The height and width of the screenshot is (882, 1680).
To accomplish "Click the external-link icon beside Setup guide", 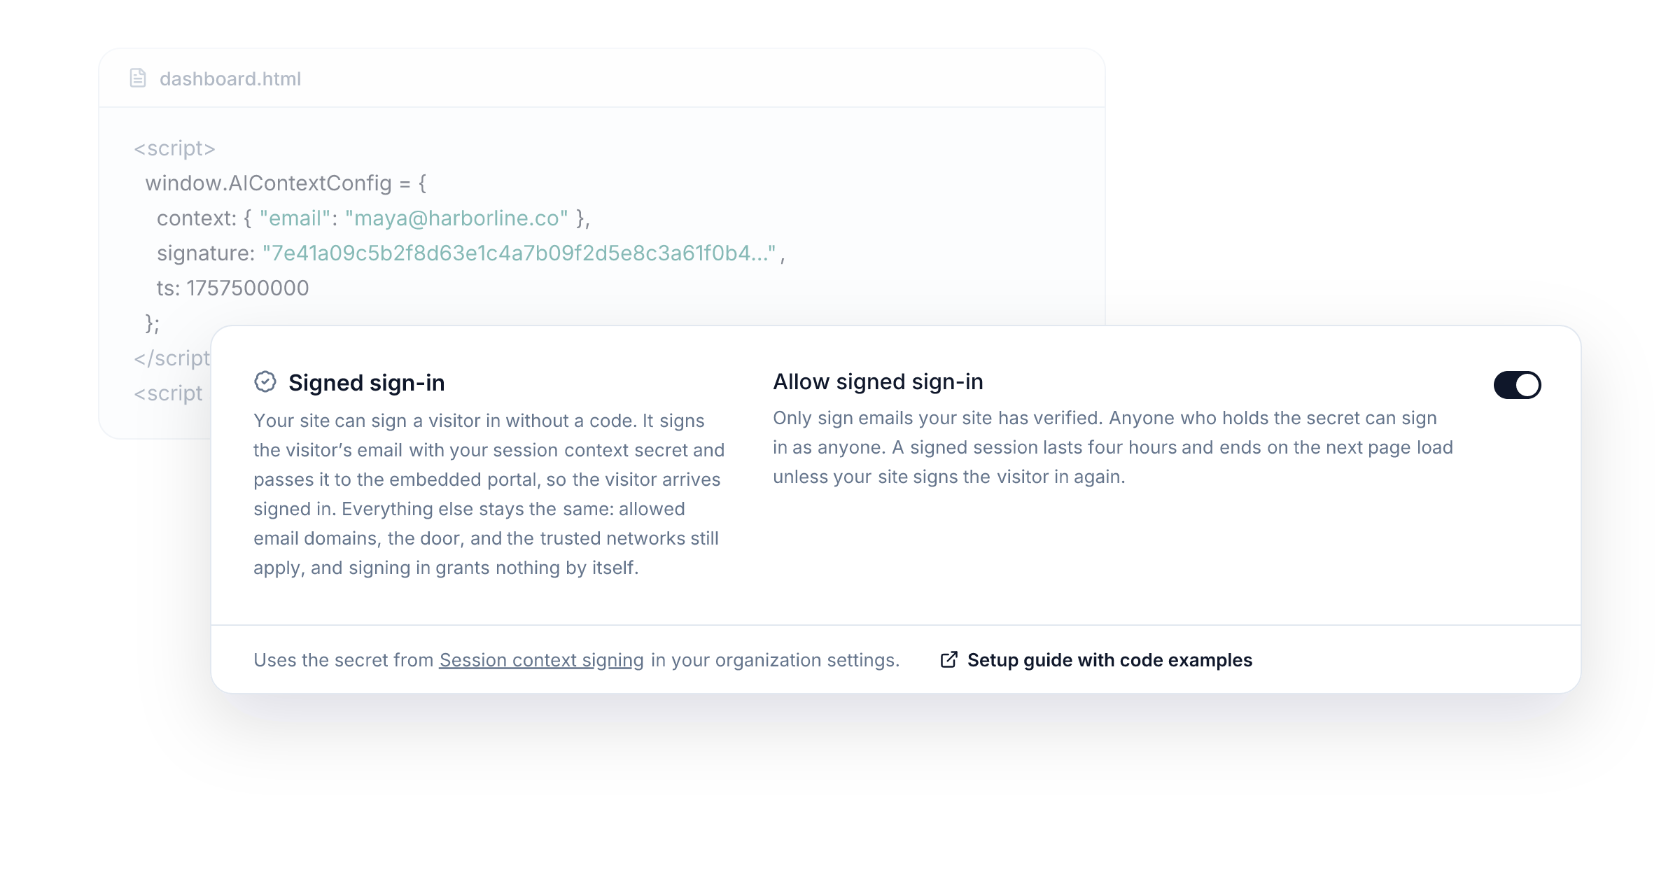I will pyautogui.click(x=948, y=660).
